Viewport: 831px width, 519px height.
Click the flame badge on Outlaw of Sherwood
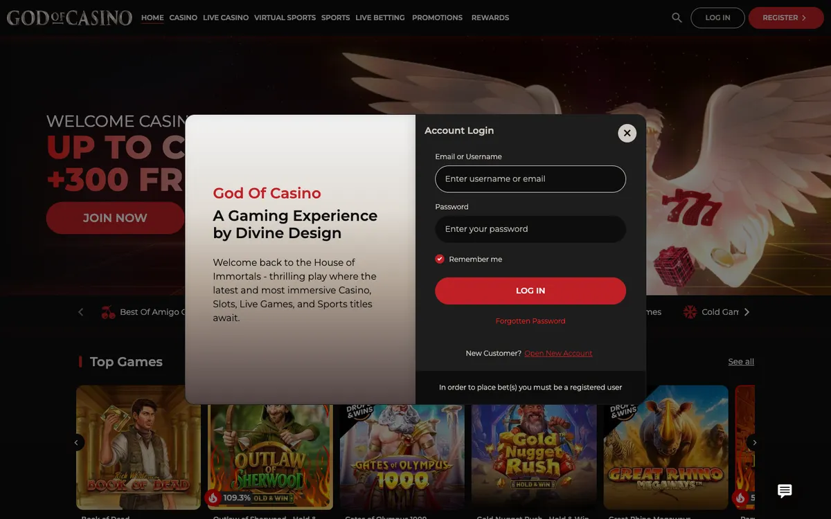[213, 498]
